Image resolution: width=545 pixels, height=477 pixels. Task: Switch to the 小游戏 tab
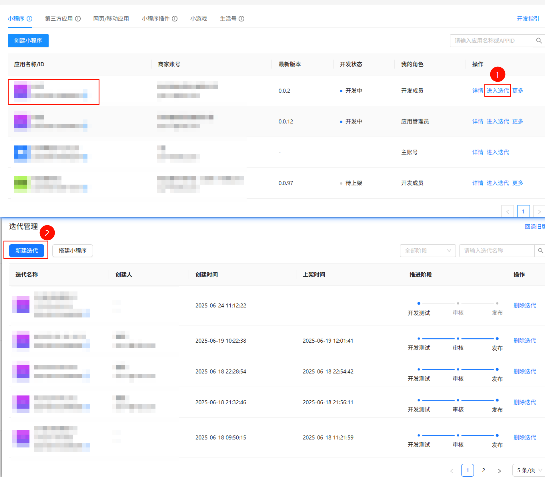[x=199, y=19]
